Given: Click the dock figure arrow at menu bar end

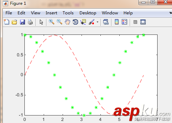Looking at the screenshot, I should click(x=171, y=13).
